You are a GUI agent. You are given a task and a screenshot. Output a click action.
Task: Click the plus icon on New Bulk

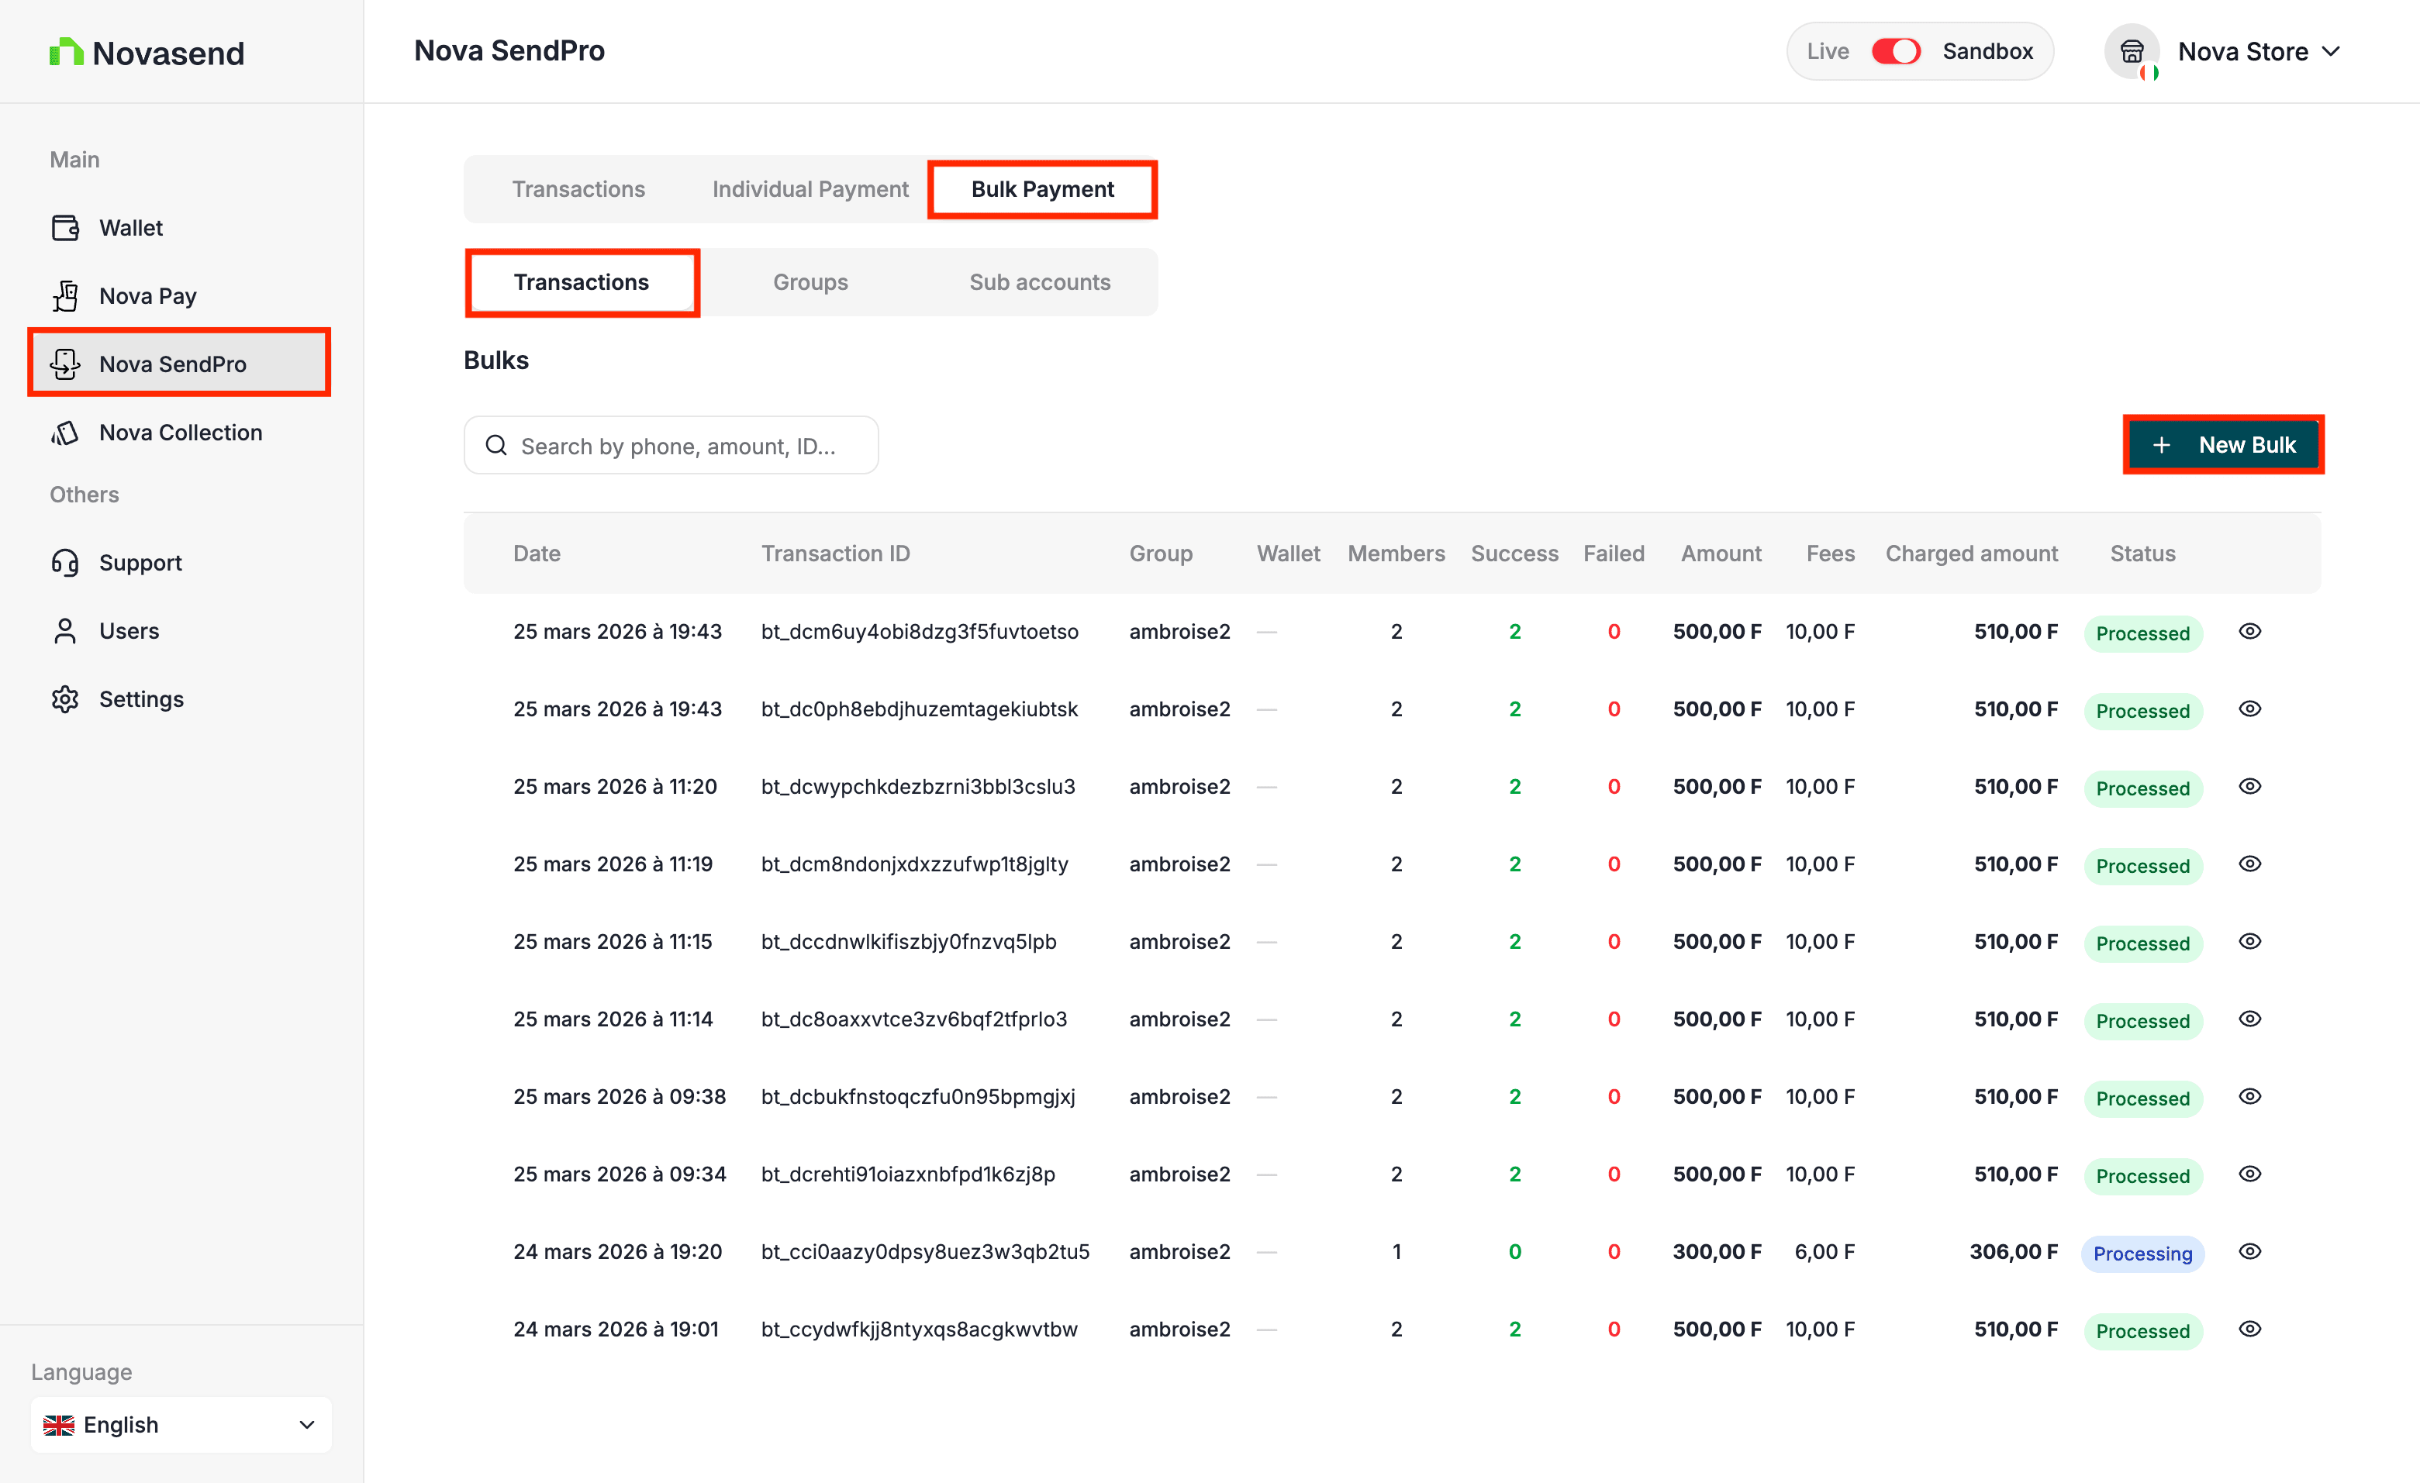pyautogui.click(x=2161, y=445)
